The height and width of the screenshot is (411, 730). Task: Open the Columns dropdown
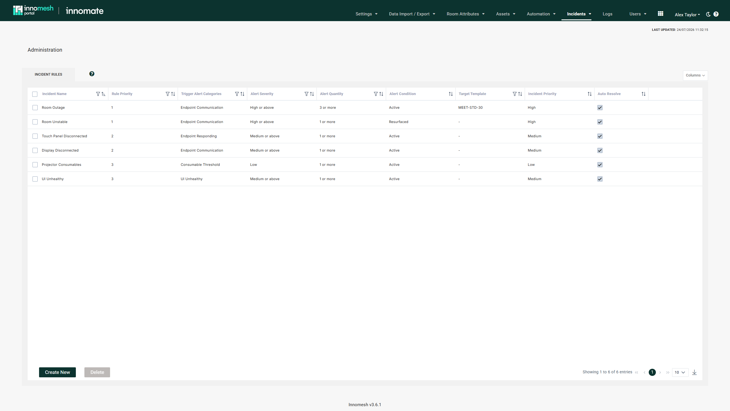click(x=695, y=75)
